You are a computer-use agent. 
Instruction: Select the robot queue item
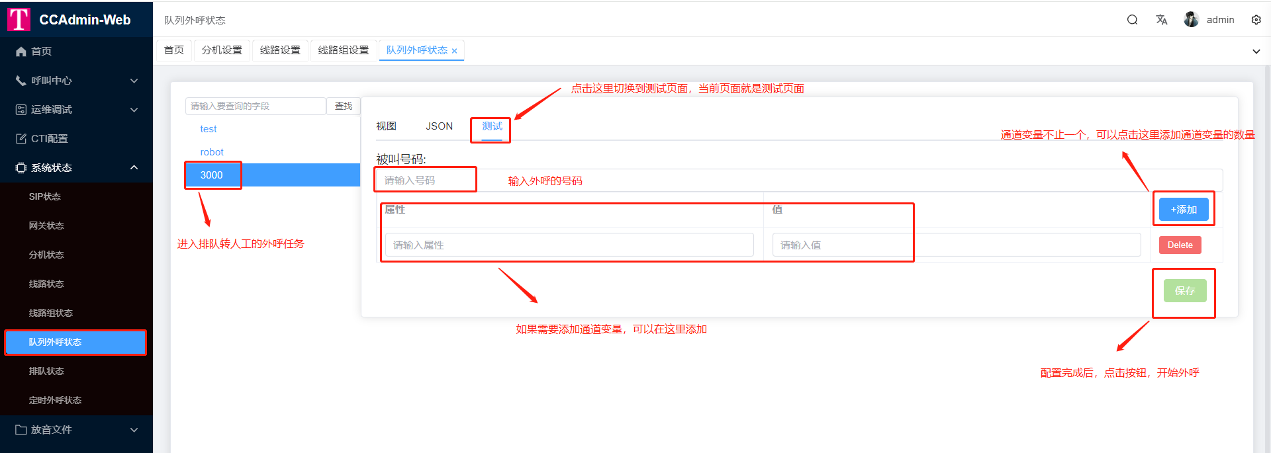pyautogui.click(x=212, y=152)
